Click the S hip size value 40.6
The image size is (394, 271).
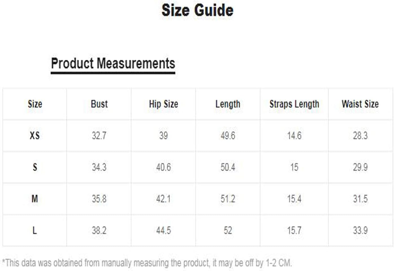[163, 167]
